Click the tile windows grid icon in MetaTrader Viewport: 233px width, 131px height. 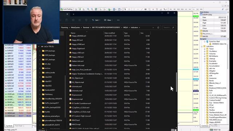pyautogui.click(x=96, y=9)
